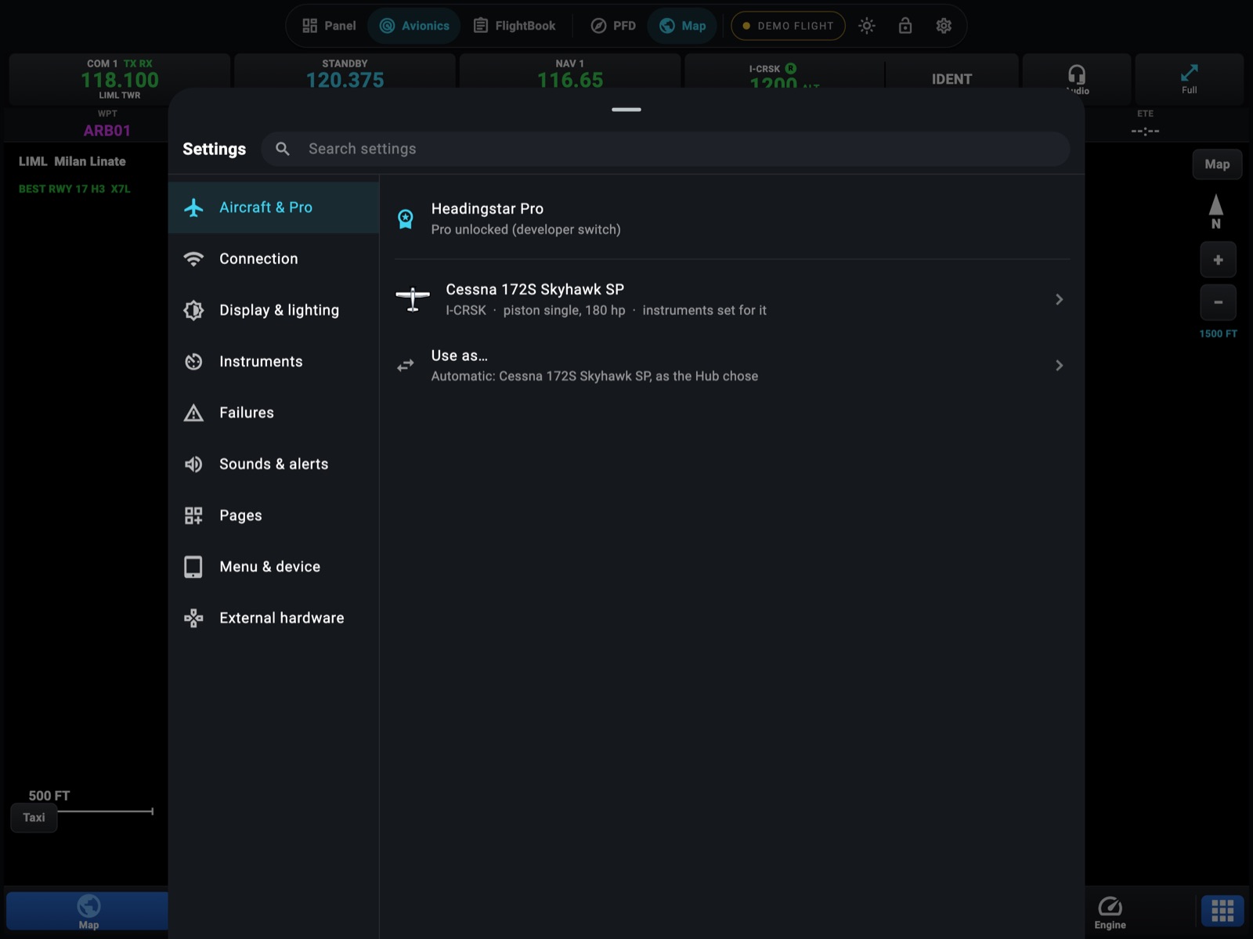Viewport: 1253px width, 939px height.
Task: Click the Cessna aircraft silhouette icon
Action: click(413, 298)
